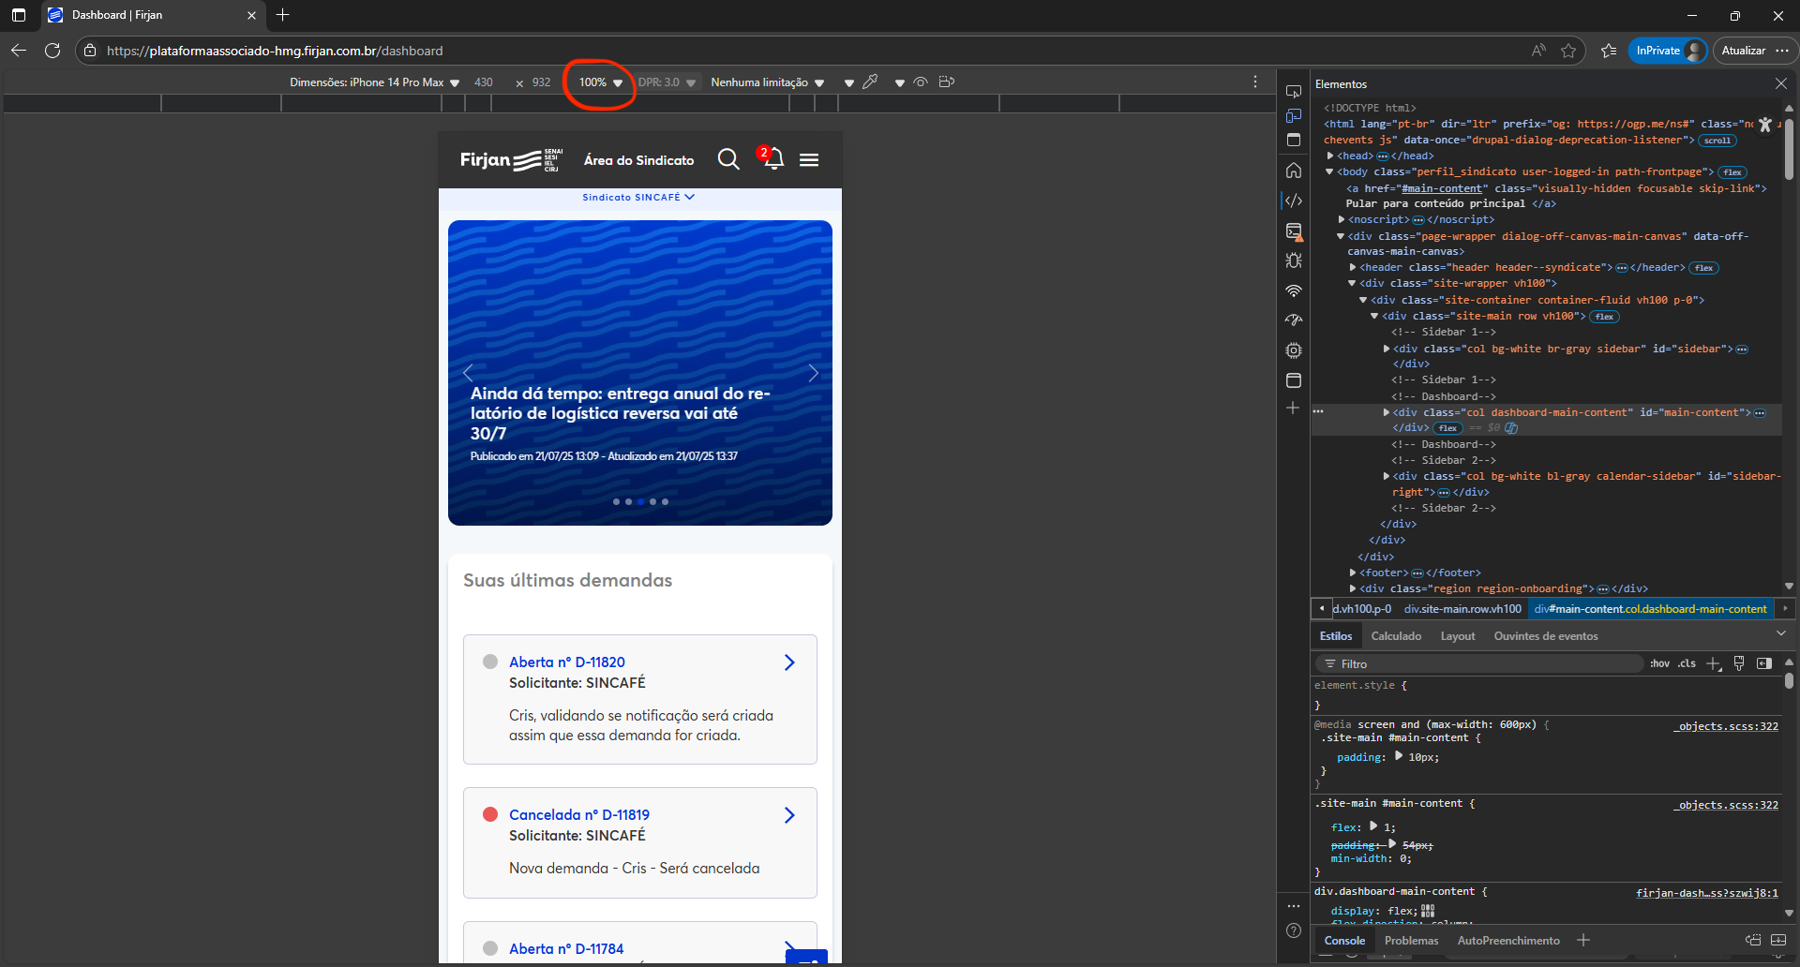Viewport: 1800px width, 967px height.
Task: Open the hamburger menu in the site header
Action: [809, 160]
